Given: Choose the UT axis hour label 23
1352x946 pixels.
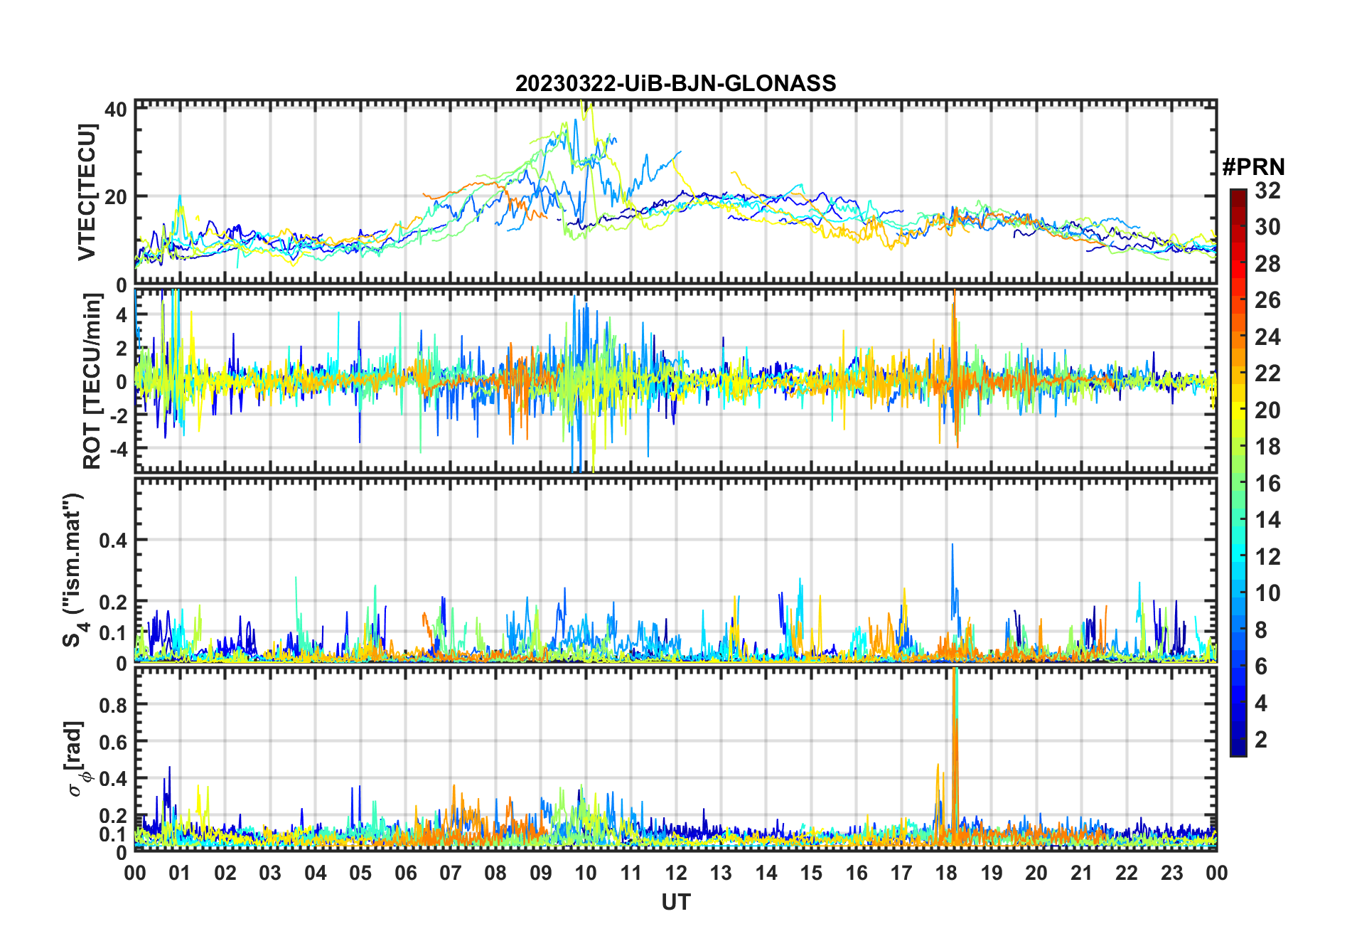Looking at the screenshot, I should click(x=1172, y=873).
